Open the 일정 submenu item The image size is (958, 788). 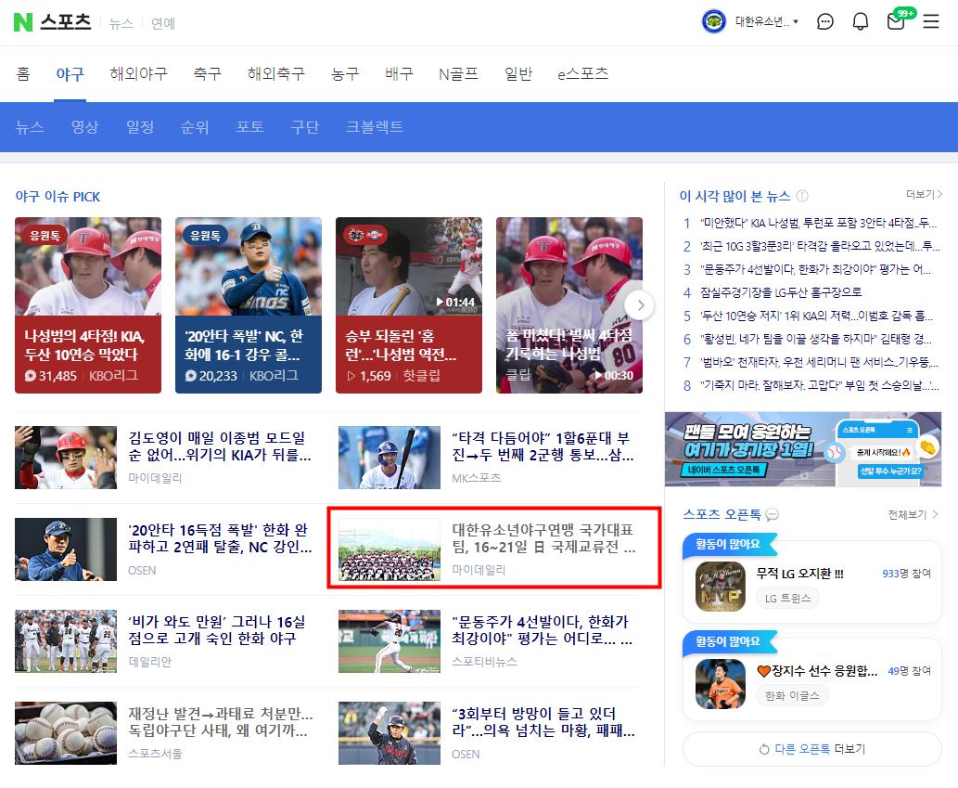pos(140,126)
